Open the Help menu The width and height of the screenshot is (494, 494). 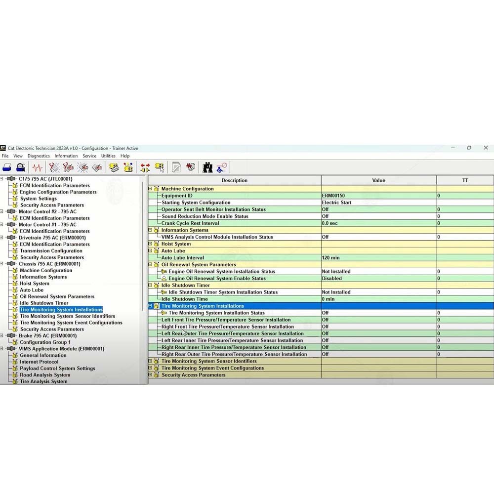[x=125, y=156]
